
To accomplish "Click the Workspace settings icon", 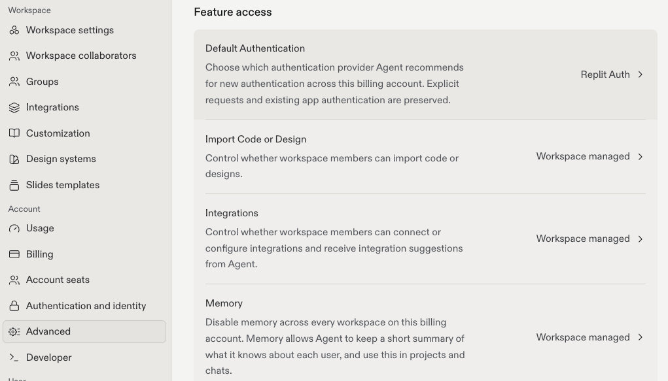I will tap(14, 30).
